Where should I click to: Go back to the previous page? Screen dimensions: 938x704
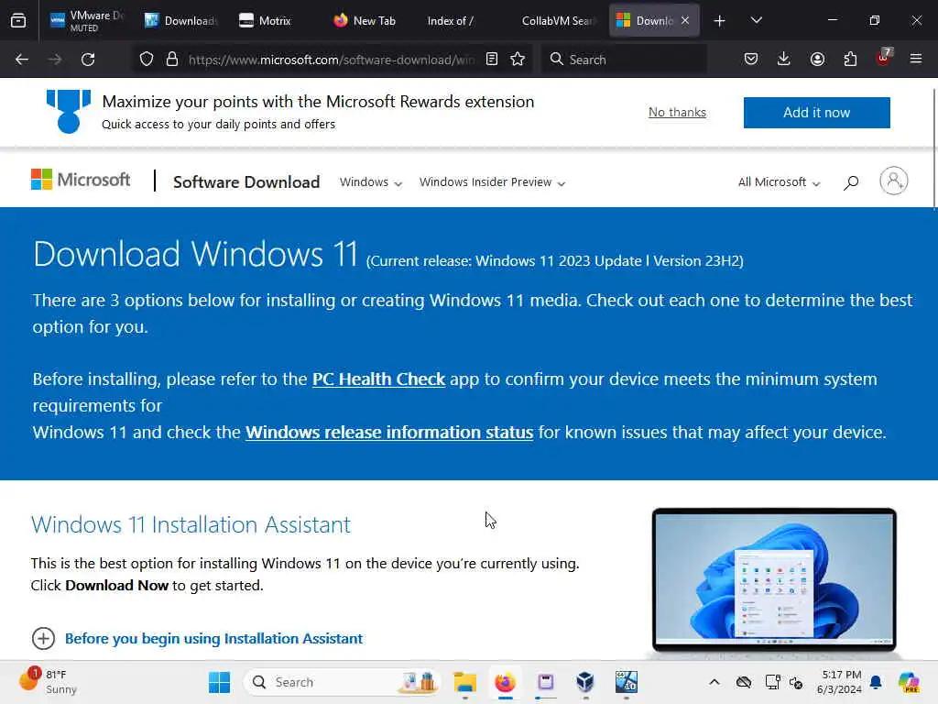tap(22, 60)
